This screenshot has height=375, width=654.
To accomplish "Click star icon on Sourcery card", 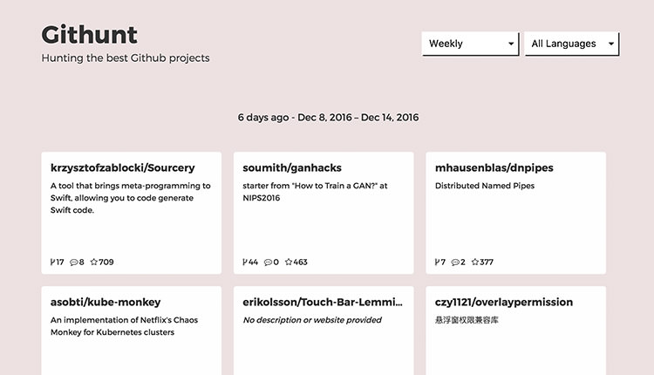I will coord(94,262).
